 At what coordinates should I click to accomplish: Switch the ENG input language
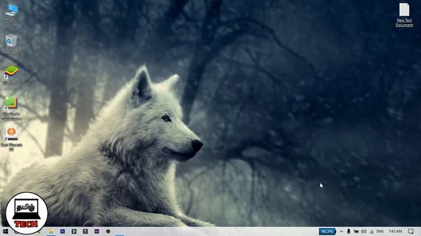point(380,231)
